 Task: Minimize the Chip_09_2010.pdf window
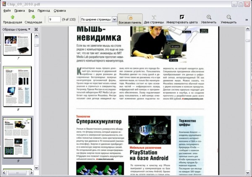tap(234, 4)
